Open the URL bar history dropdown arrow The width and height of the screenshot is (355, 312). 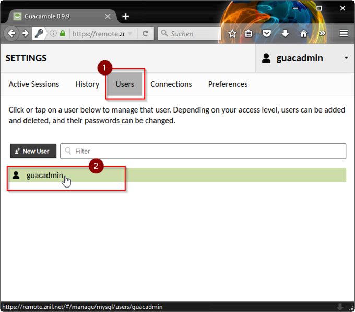tap(131, 33)
